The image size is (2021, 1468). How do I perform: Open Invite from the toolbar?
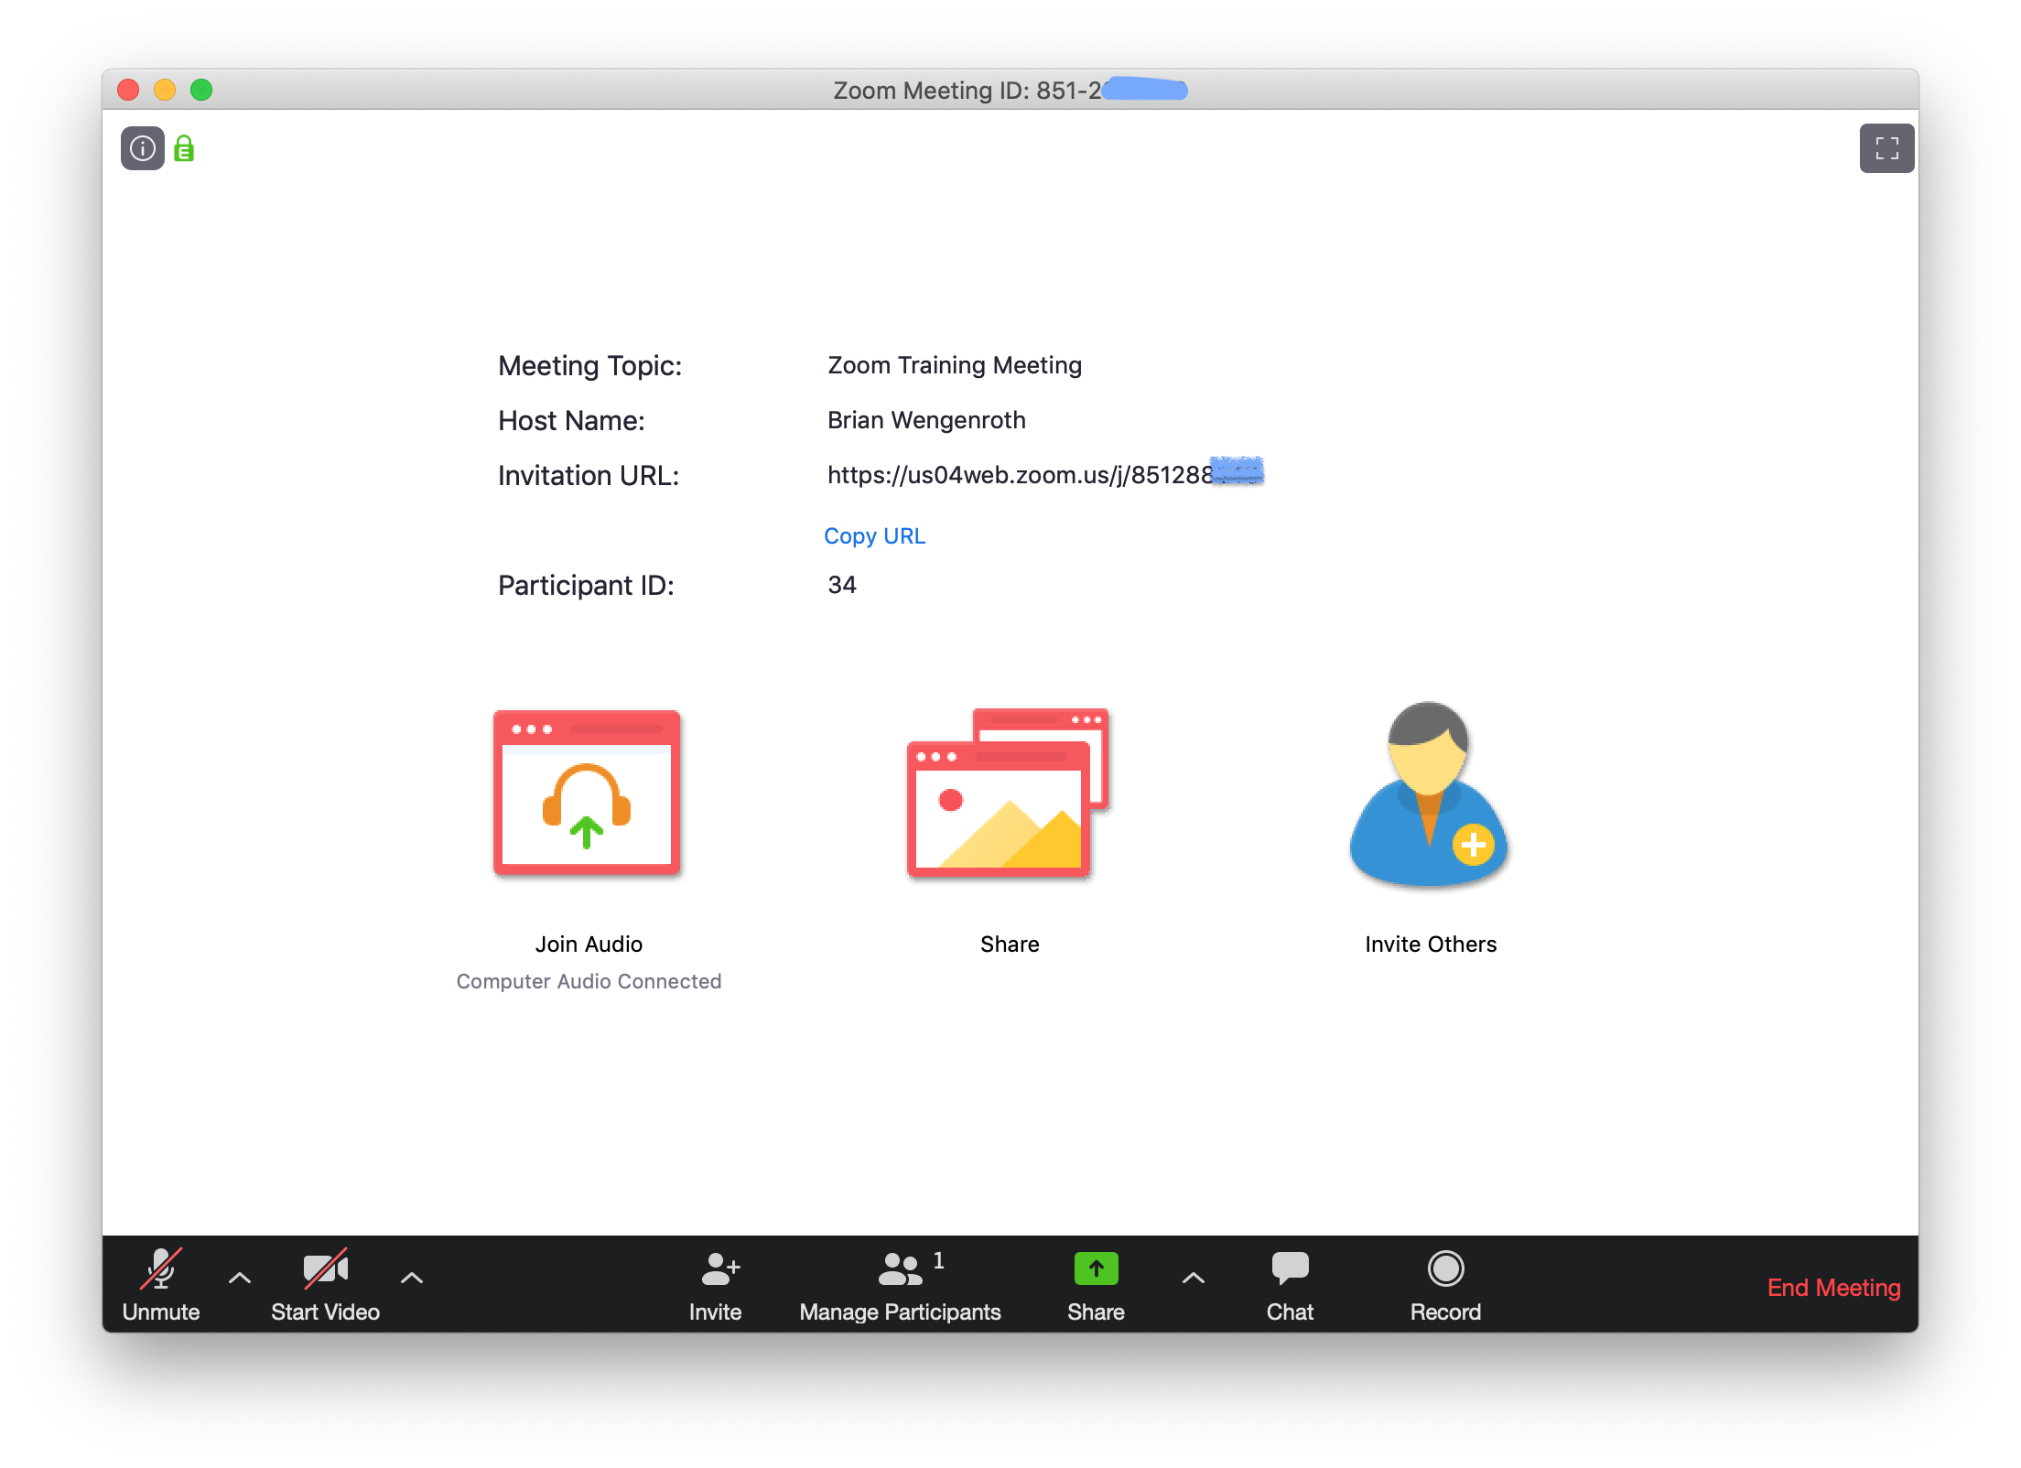click(x=716, y=1285)
